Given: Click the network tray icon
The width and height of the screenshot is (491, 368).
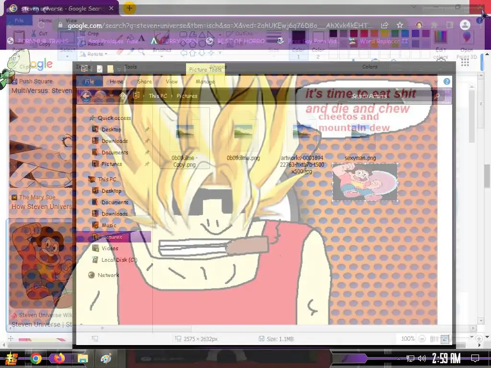Looking at the screenshot, I should pos(410,358).
